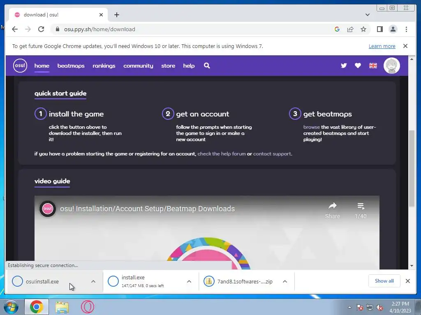Share the YouTube video guide

(332, 210)
